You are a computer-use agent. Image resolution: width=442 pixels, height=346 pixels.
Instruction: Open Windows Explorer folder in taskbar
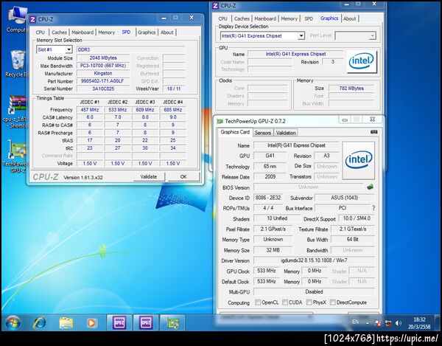[x=66, y=322]
